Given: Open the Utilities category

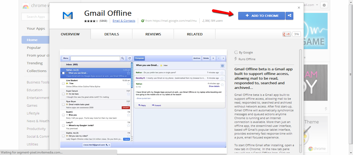Looking at the screenshot, I should pos(32,144).
